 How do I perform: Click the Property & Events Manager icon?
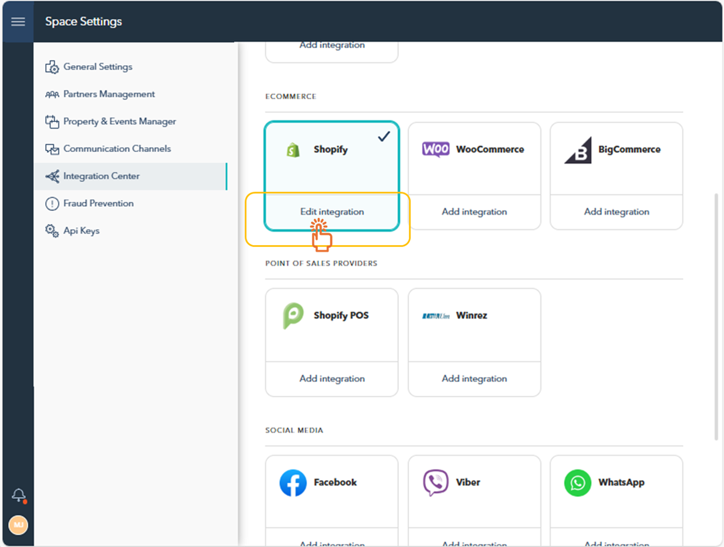pos(52,122)
